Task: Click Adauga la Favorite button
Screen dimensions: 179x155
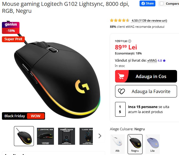Action: click(146, 91)
